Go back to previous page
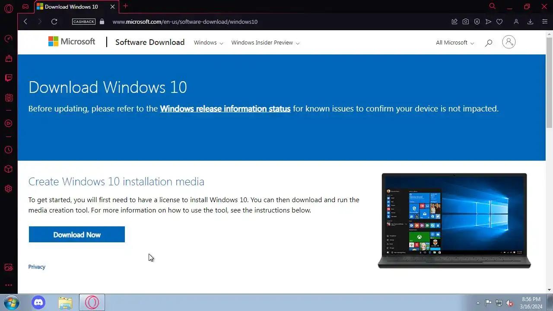The width and height of the screenshot is (553, 311). tap(25, 22)
